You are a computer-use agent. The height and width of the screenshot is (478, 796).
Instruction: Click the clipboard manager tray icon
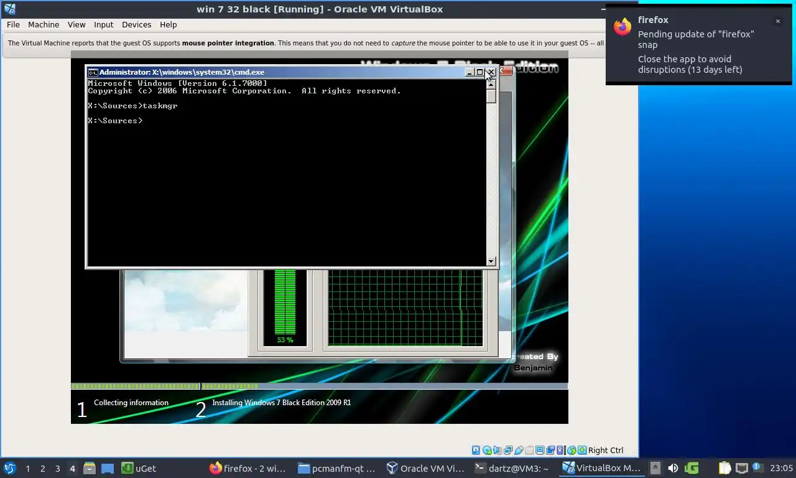coord(724,468)
